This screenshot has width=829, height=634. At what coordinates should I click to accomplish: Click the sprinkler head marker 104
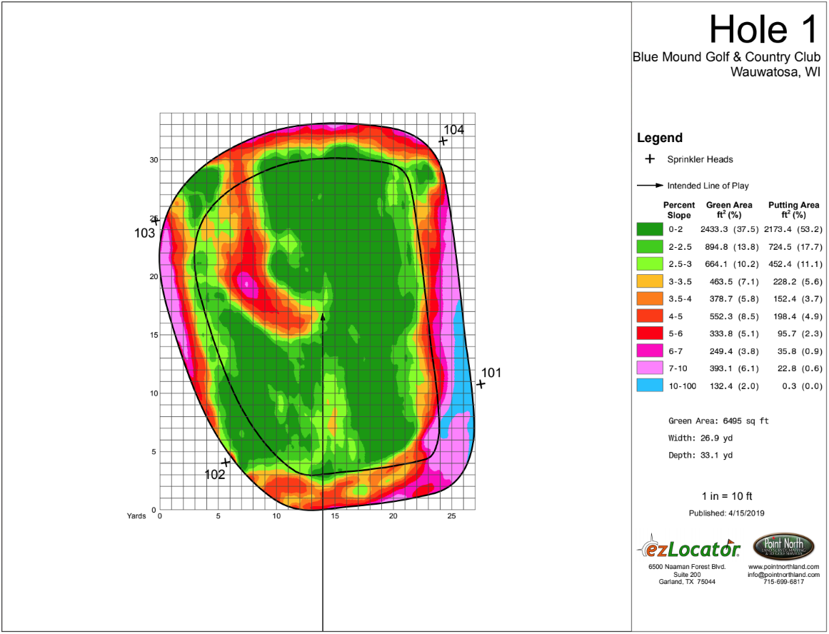(x=443, y=141)
